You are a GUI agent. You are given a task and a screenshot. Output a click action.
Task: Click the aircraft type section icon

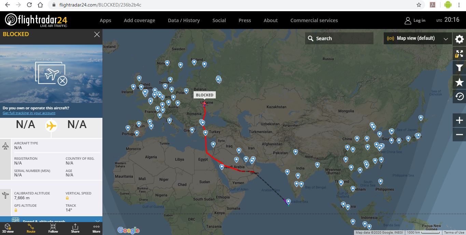[x=5, y=146]
